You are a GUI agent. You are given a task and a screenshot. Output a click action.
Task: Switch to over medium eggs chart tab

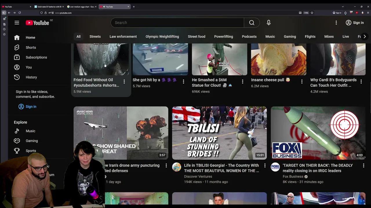(x=82, y=7)
